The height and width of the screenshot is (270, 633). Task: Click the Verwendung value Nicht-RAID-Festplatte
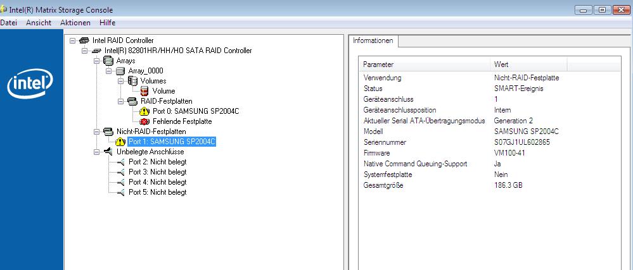527,78
